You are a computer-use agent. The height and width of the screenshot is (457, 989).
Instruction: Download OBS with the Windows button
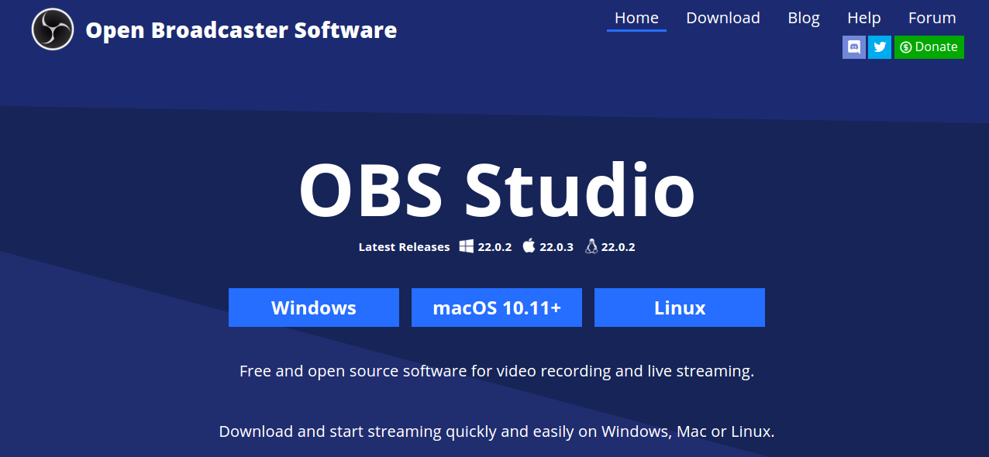(x=314, y=308)
